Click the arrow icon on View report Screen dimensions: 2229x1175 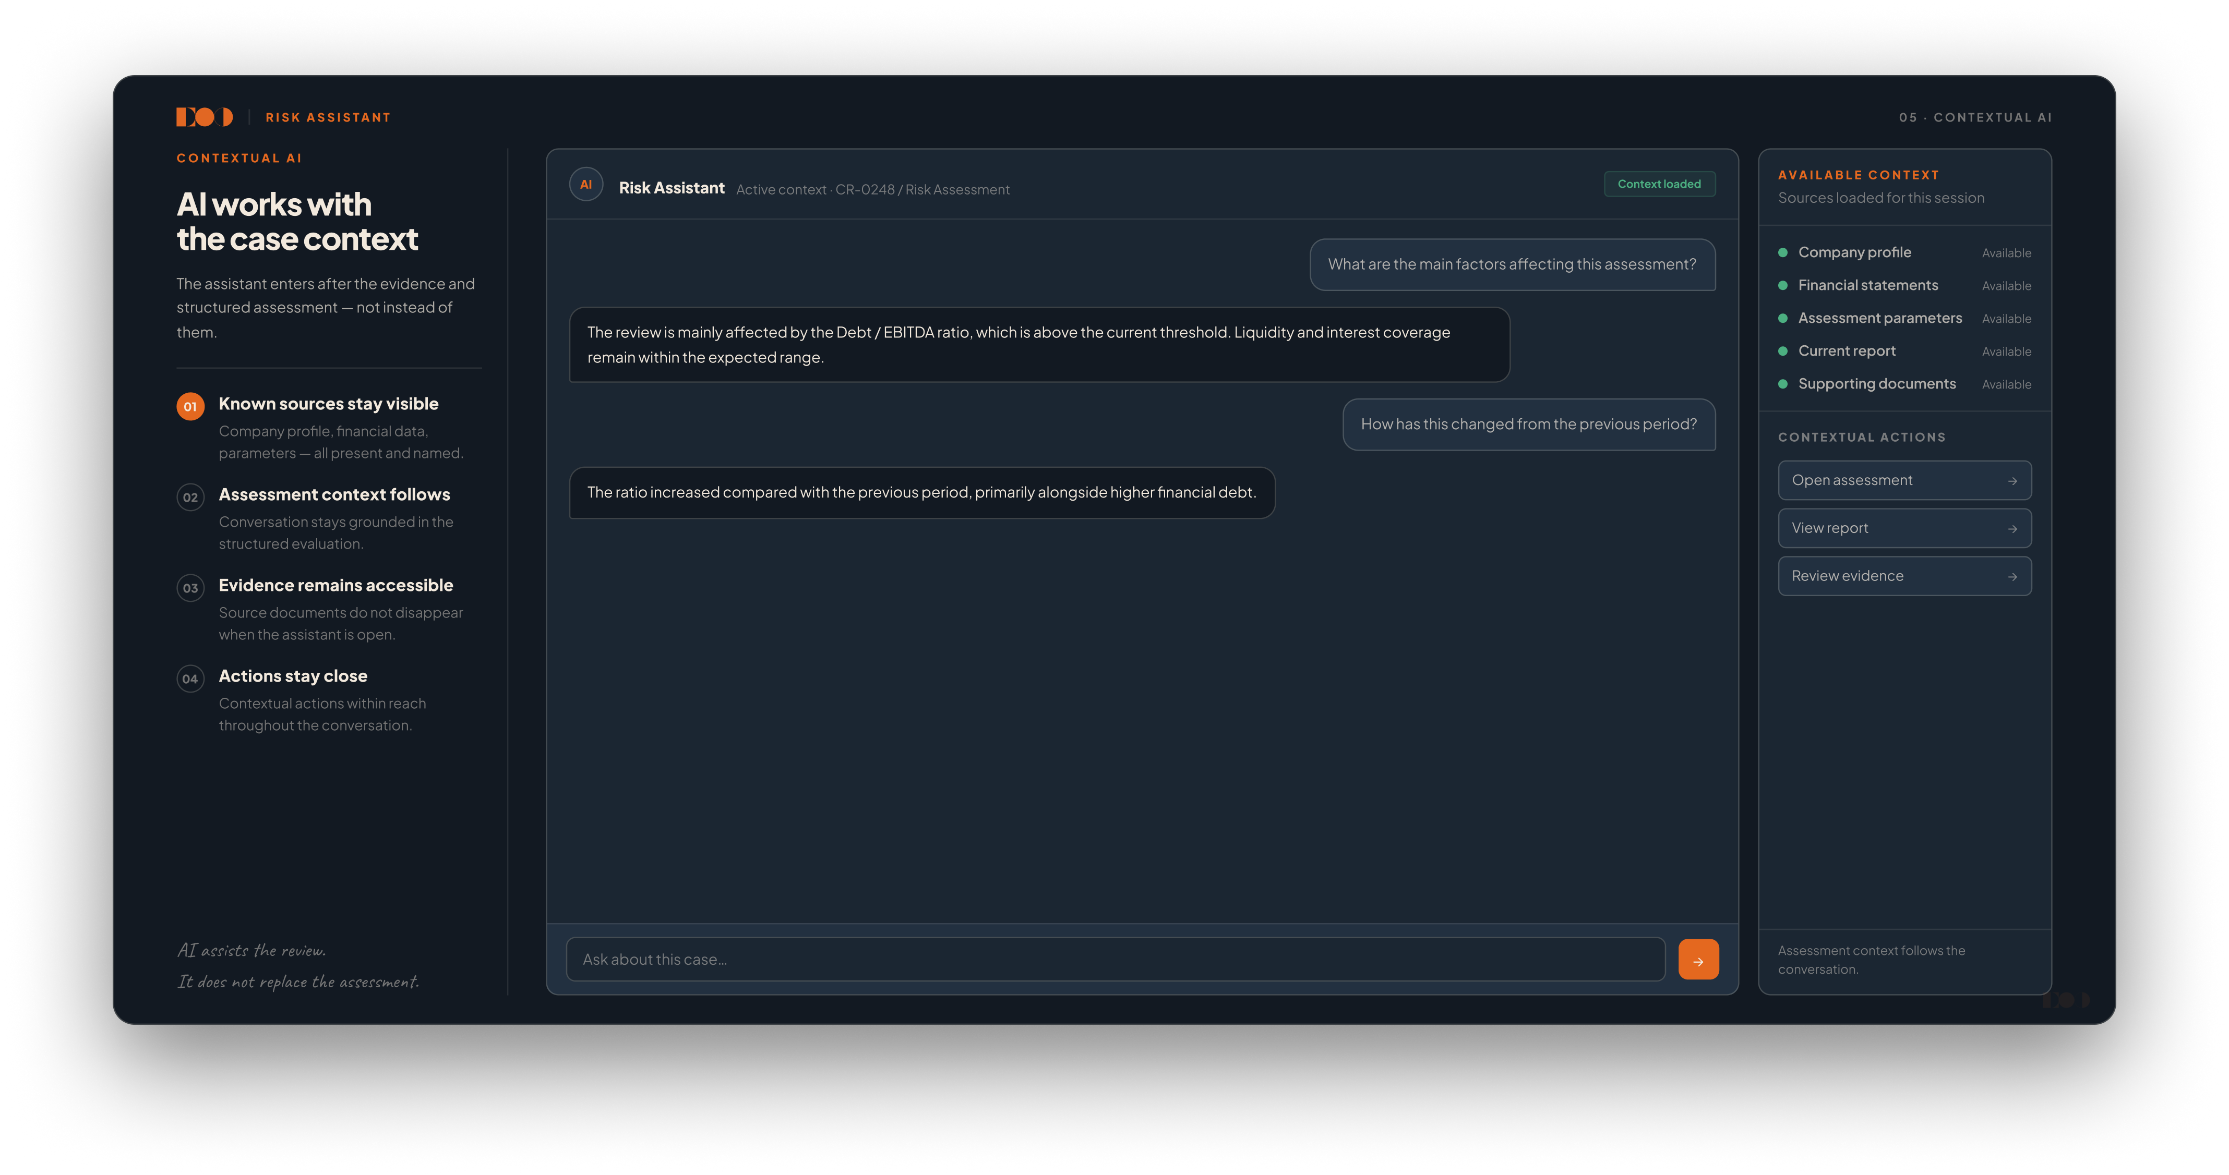(2012, 528)
